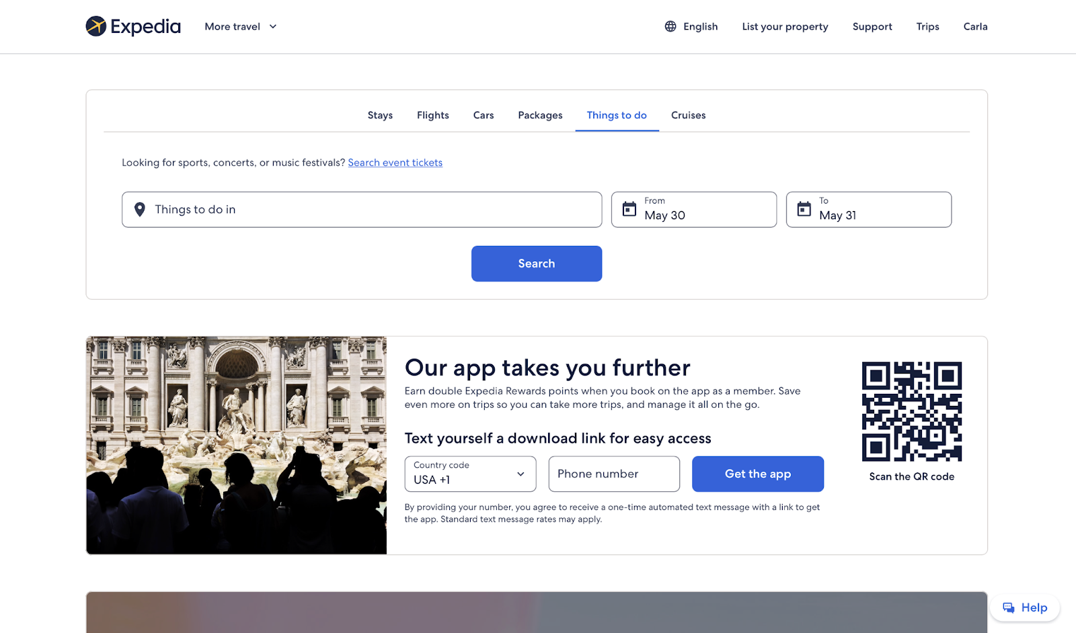Open the Search event tickets link
The width and height of the screenshot is (1076, 633).
click(x=395, y=163)
